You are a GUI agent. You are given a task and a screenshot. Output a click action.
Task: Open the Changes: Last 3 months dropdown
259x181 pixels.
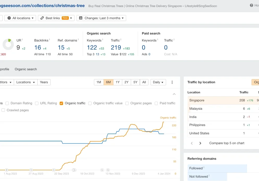(101, 18)
